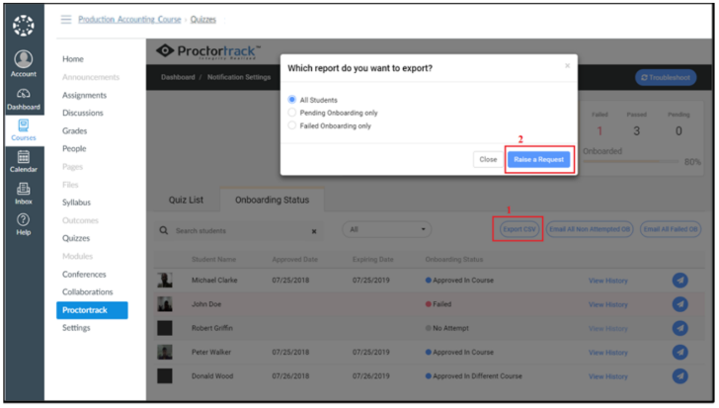Click the Troubleshoot button

point(666,77)
